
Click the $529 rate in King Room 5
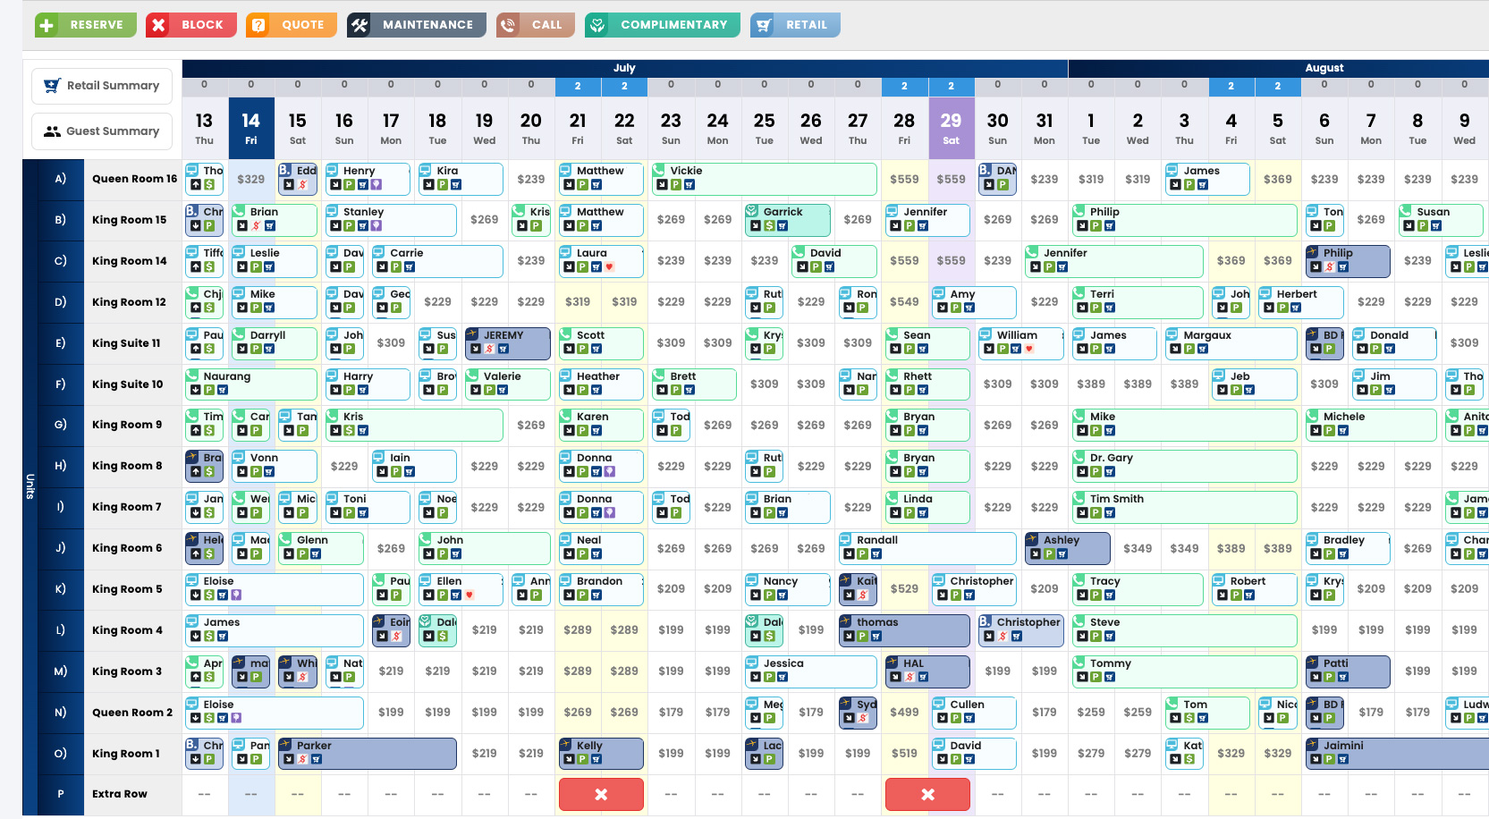pyautogui.click(x=904, y=589)
